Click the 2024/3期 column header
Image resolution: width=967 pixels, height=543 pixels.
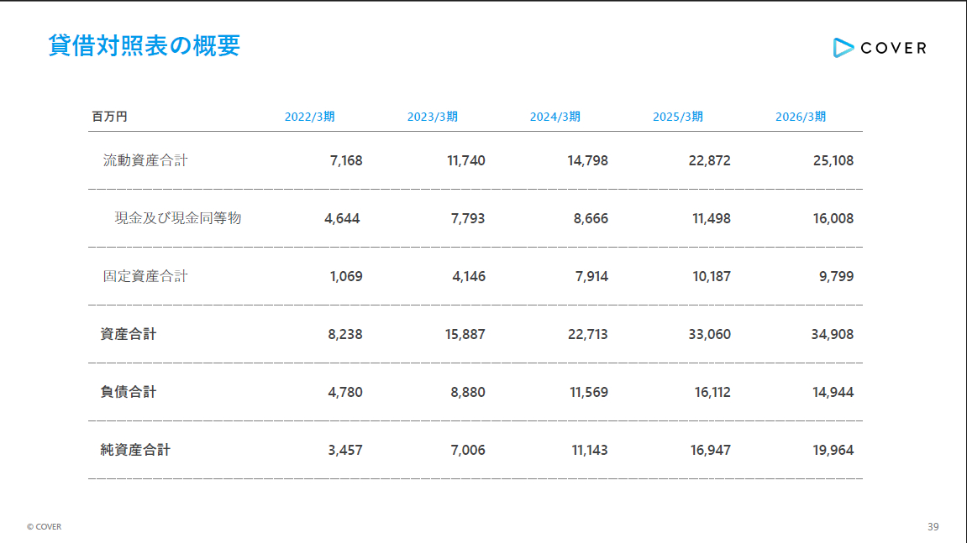point(555,117)
